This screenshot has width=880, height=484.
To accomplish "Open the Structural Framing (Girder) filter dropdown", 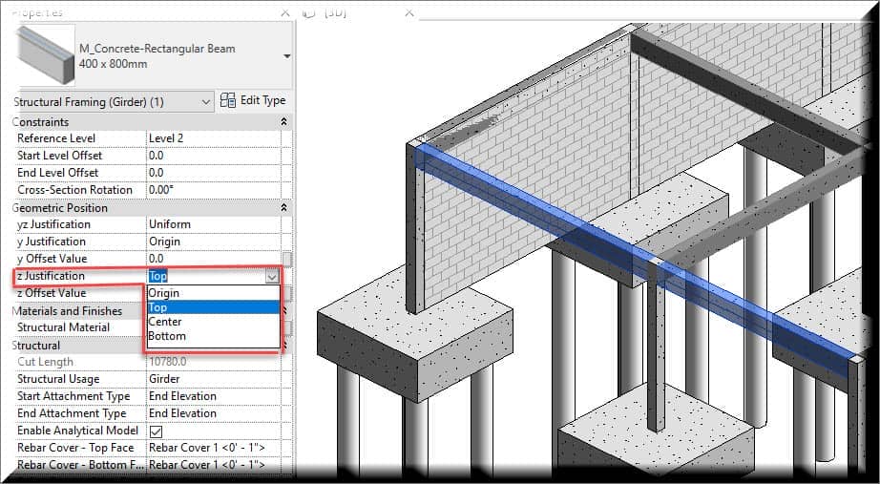I will click(x=207, y=101).
